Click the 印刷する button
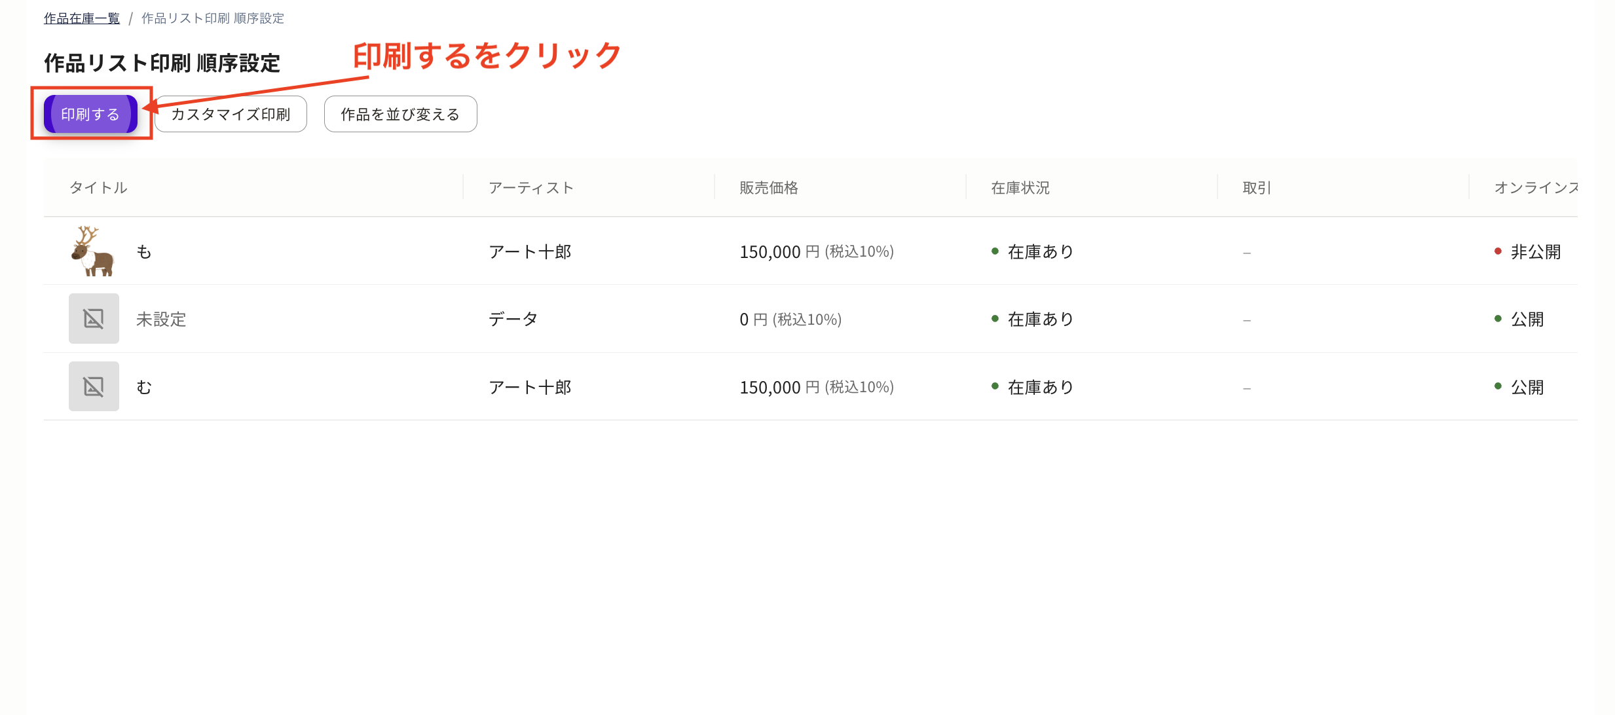 [x=90, y=113]
